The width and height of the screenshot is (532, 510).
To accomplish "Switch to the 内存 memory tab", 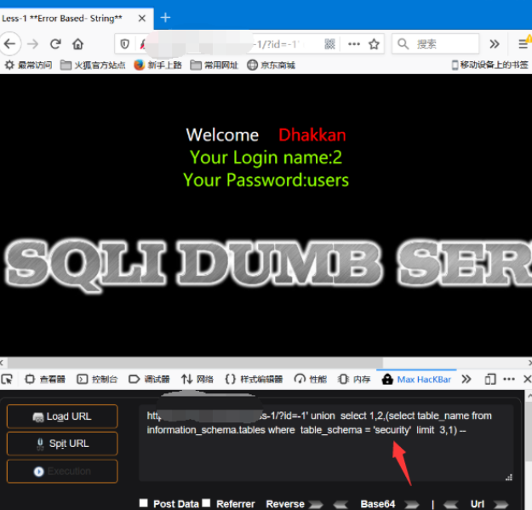I will (354, 379).
